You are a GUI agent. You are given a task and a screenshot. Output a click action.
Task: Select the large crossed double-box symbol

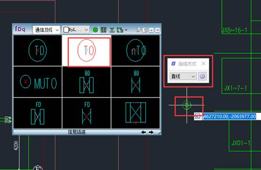coord(135,113)
